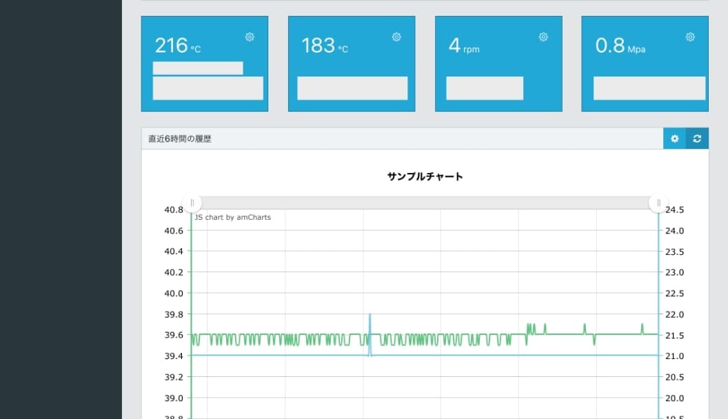The height and width of the screenshot is (419, 728).
Task: Click the 40.8 left axis label
Action: (x=174, y=209)
